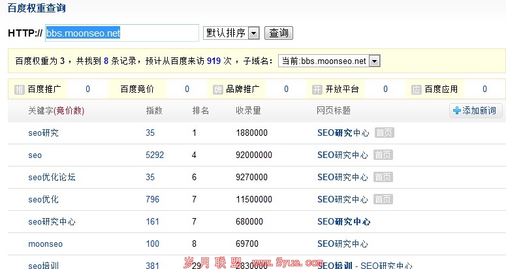Open keyword link seo研究

44,133
